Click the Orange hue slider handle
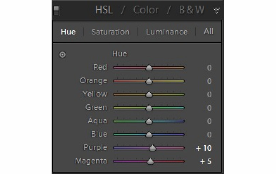 click(x=149, y=81)
